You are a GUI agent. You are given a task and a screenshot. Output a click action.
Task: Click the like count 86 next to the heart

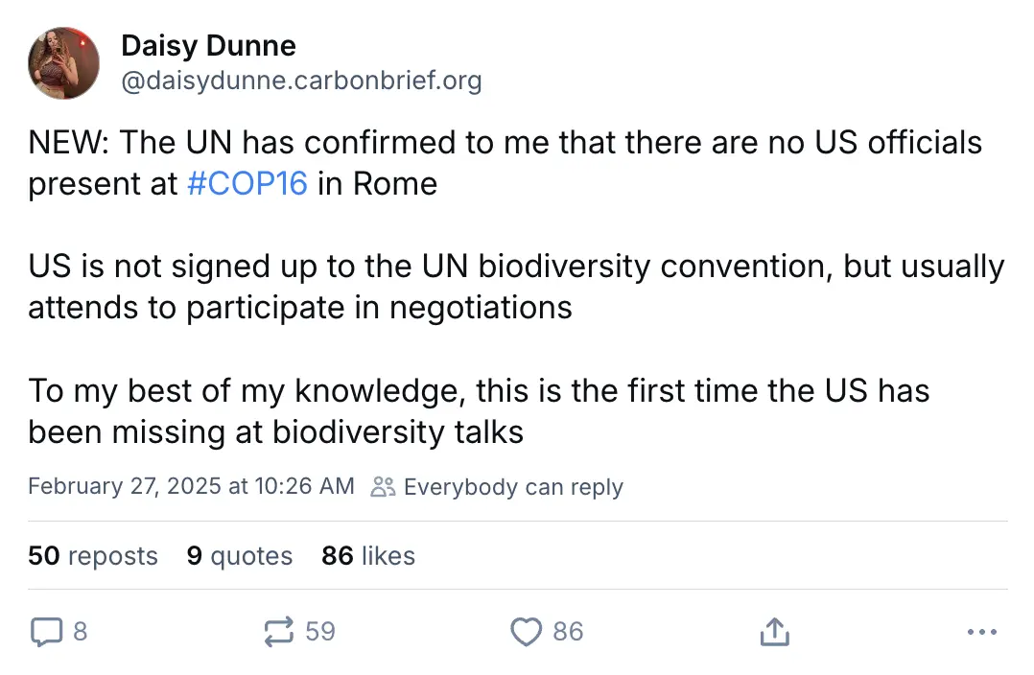(x=570, y=632)
